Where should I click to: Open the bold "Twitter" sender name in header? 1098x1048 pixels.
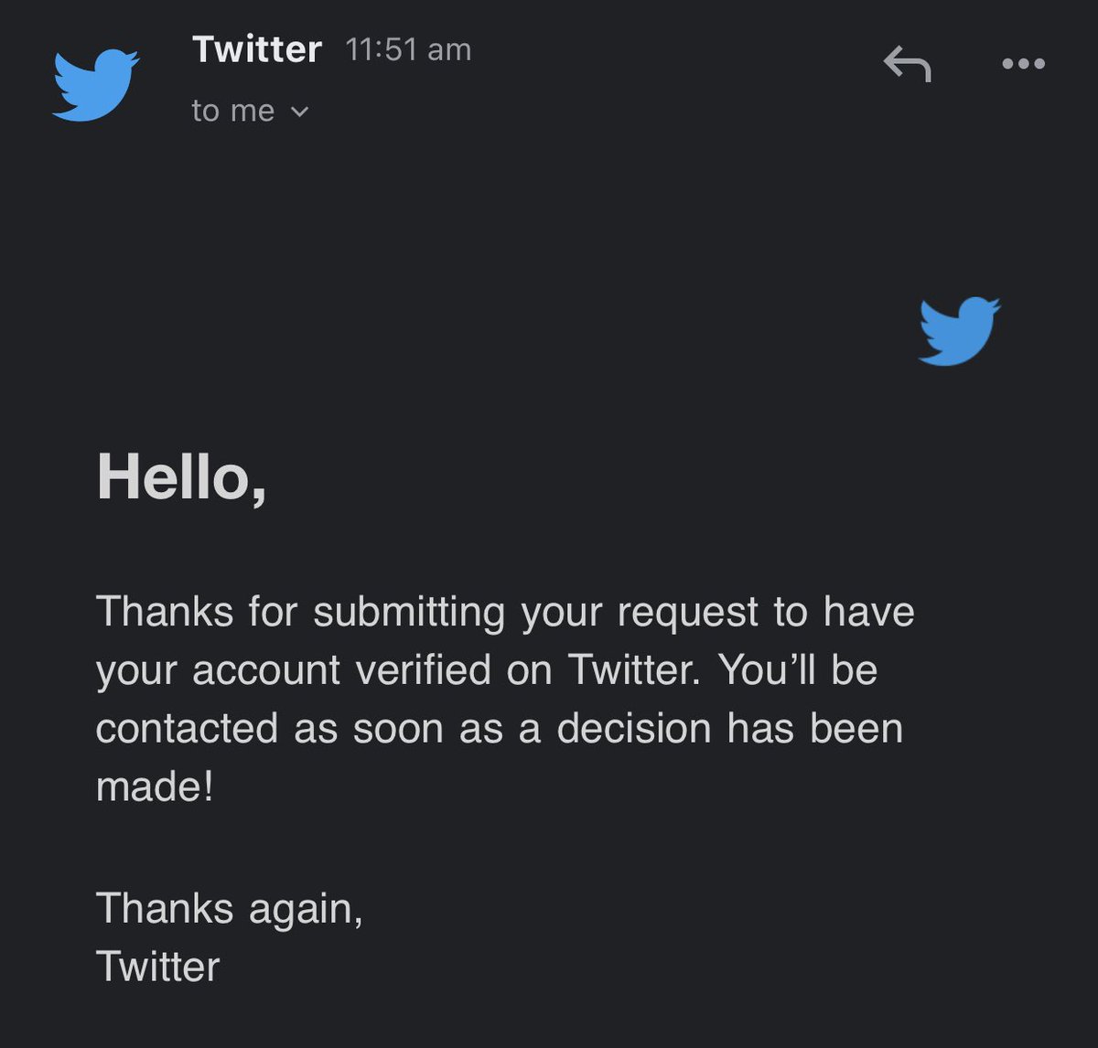[257, 49]
